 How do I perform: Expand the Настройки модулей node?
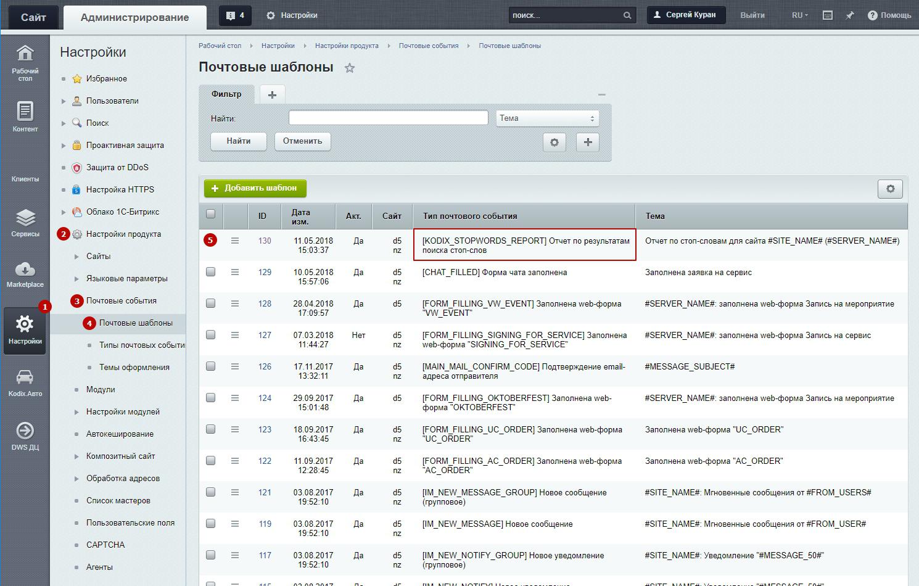click(76, 412)
